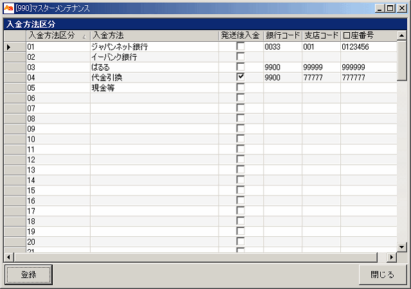
Task: Click the 口座番号 column header
Action: click(x=369, y=35)
